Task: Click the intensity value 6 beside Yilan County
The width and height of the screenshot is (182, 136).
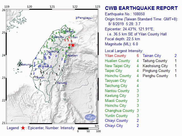Action: (x=138, y=56)
